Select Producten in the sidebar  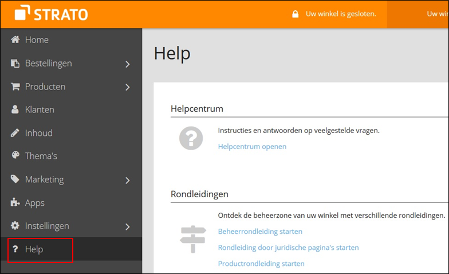pos(71,87)
